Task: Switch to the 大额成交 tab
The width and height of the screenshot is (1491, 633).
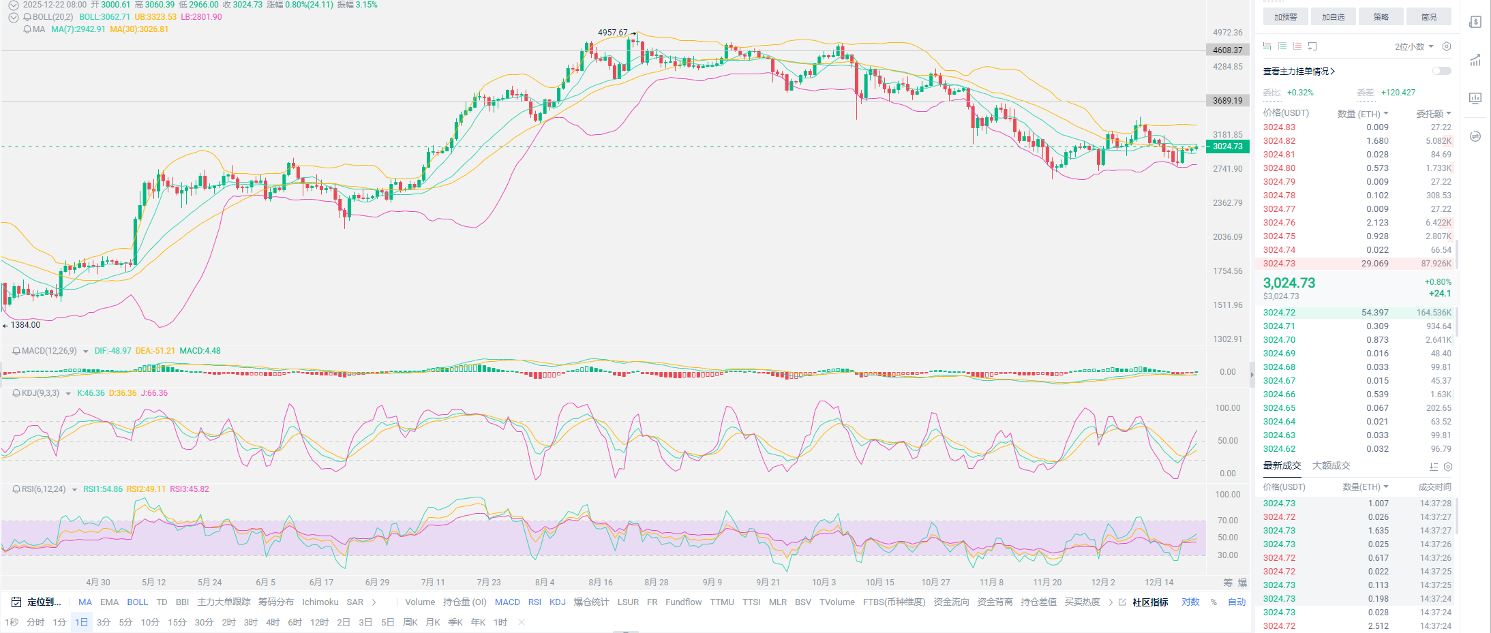Action: tap(1331, 466)
